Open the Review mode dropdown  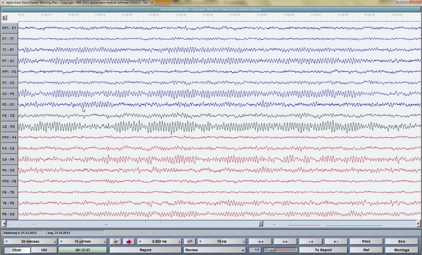click(215, 250)
